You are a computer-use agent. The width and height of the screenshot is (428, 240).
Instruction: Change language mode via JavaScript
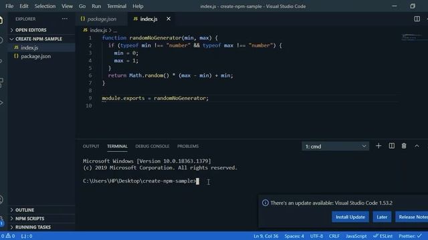pyautogui.click(x=356, y=236)
